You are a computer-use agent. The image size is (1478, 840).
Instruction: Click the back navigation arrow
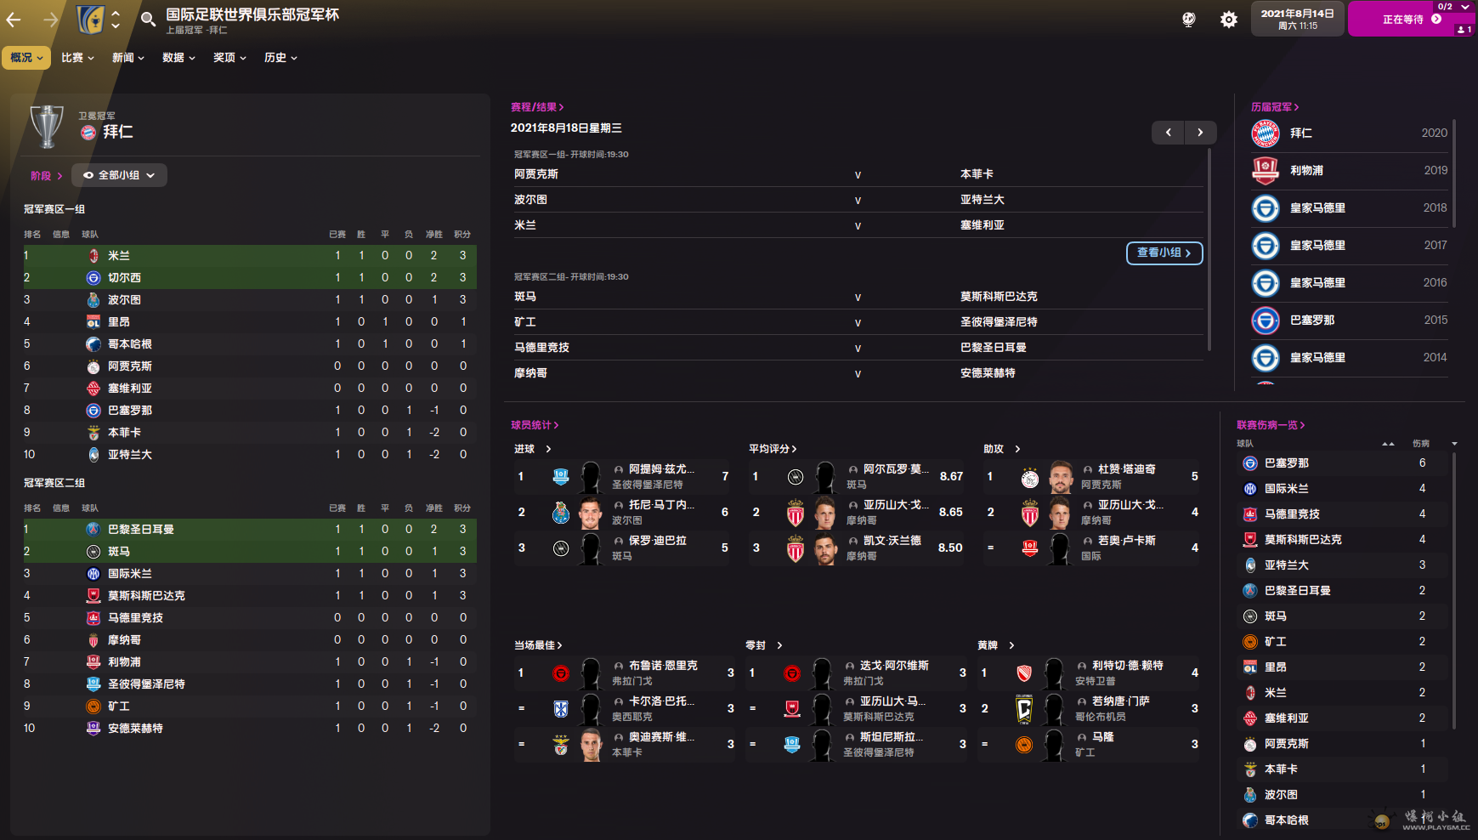pos(14,19)
